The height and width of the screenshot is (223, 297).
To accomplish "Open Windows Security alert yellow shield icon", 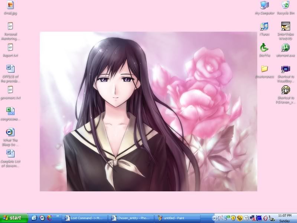I will pyautogui.click(x=233, y=218).
